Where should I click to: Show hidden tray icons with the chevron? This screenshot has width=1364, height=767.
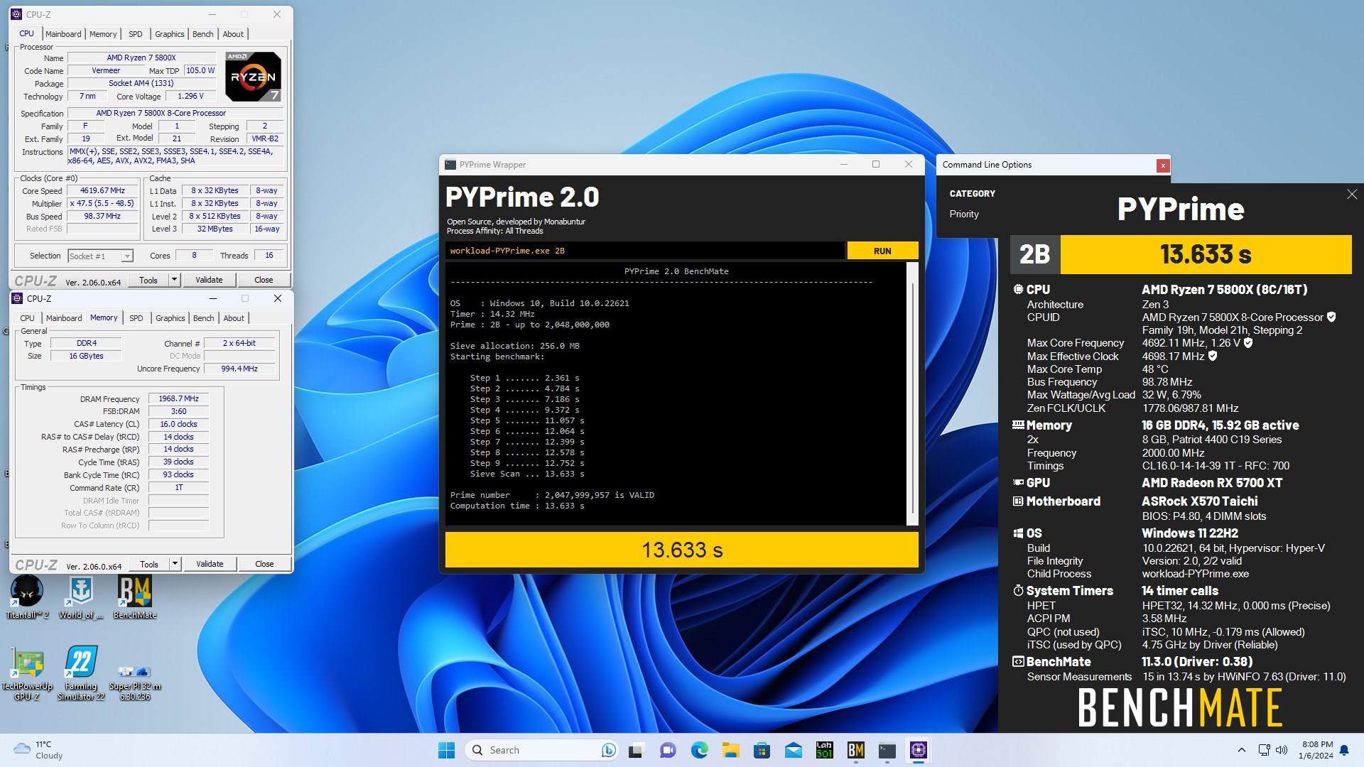(x=1241, y=750)
